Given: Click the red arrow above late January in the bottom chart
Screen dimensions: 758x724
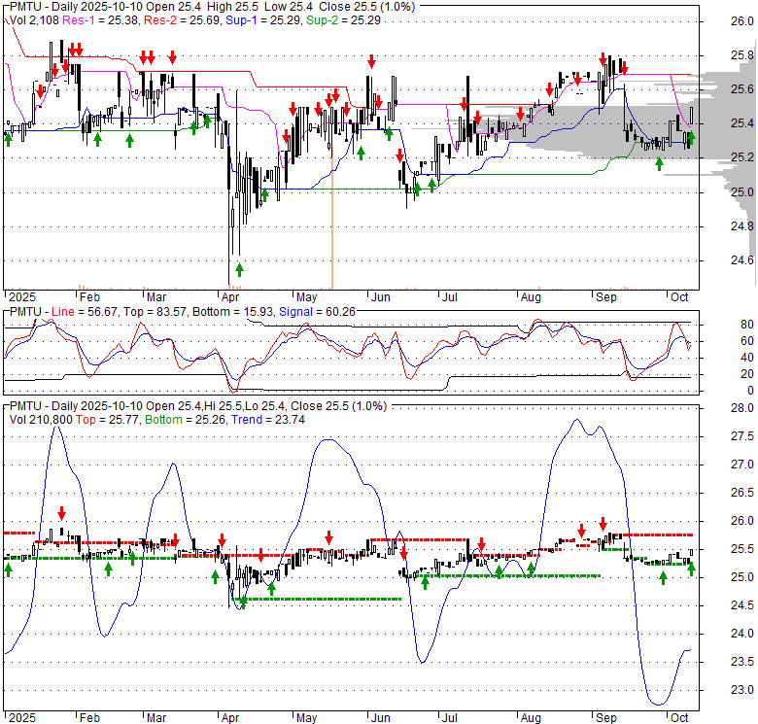Looking at the screenshot, I should 62,512.
